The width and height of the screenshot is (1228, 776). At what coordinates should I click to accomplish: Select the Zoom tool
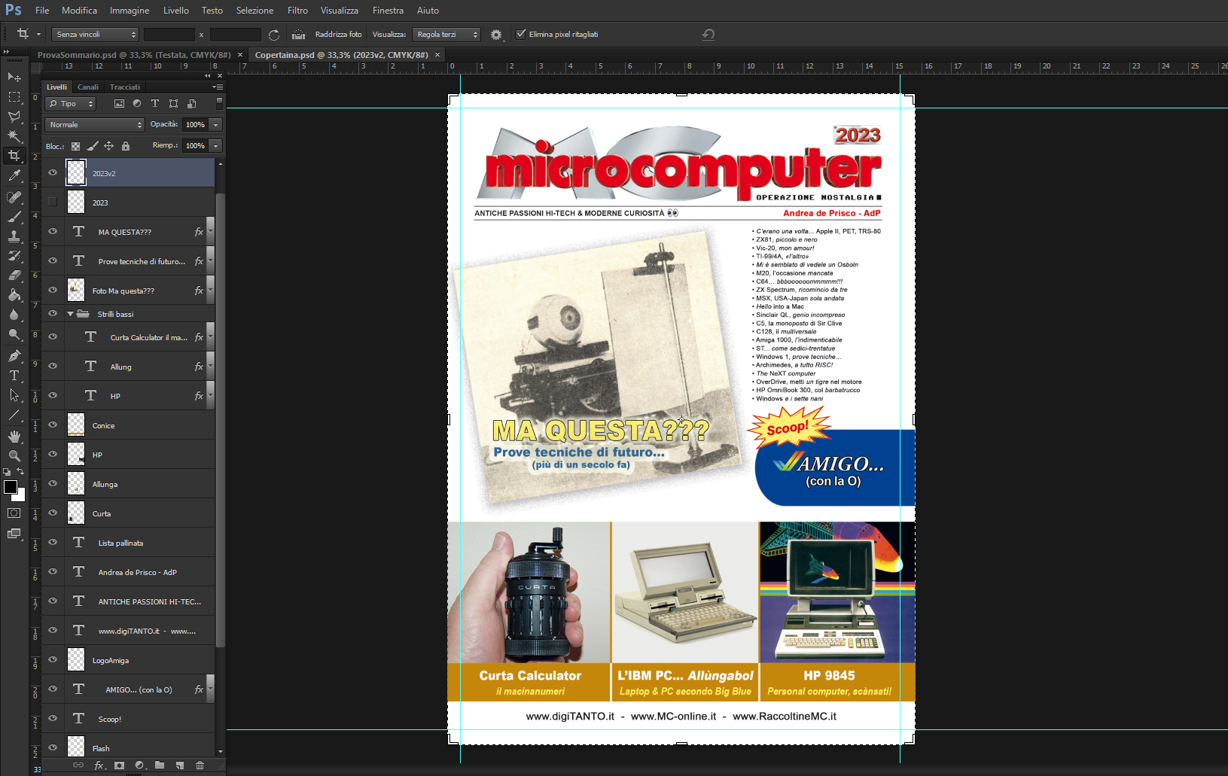pos(14,456)
